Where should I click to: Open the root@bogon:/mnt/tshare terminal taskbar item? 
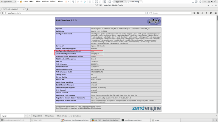136,120
